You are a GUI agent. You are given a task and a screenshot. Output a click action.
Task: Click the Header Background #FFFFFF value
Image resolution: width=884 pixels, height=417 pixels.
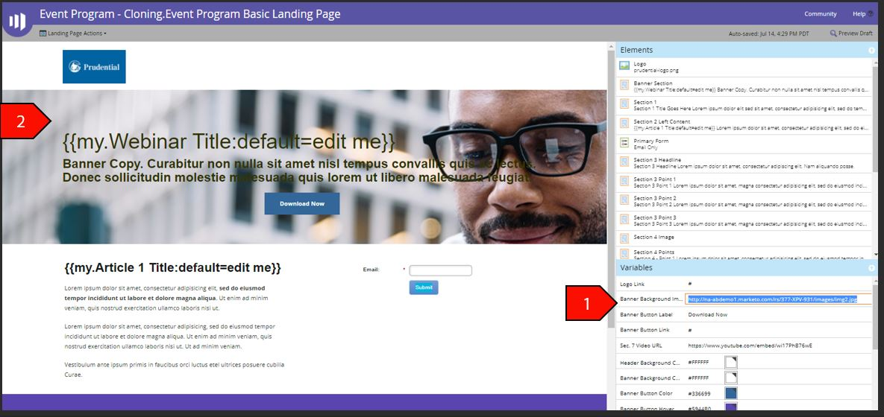point(698,363)
